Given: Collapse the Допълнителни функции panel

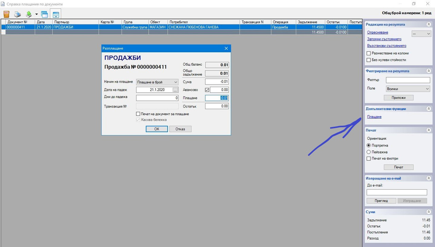Looking at the screenshot, I should click(429, 109).
